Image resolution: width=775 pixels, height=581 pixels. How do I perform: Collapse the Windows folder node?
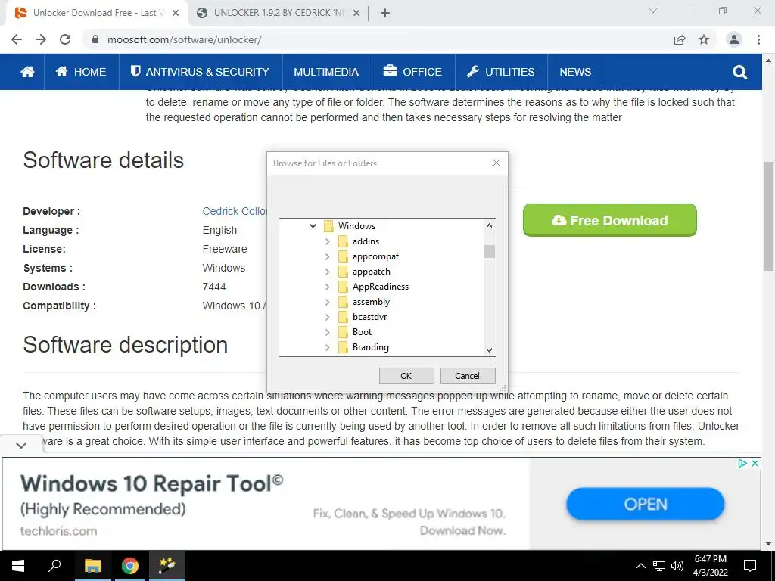coord(313,226)
